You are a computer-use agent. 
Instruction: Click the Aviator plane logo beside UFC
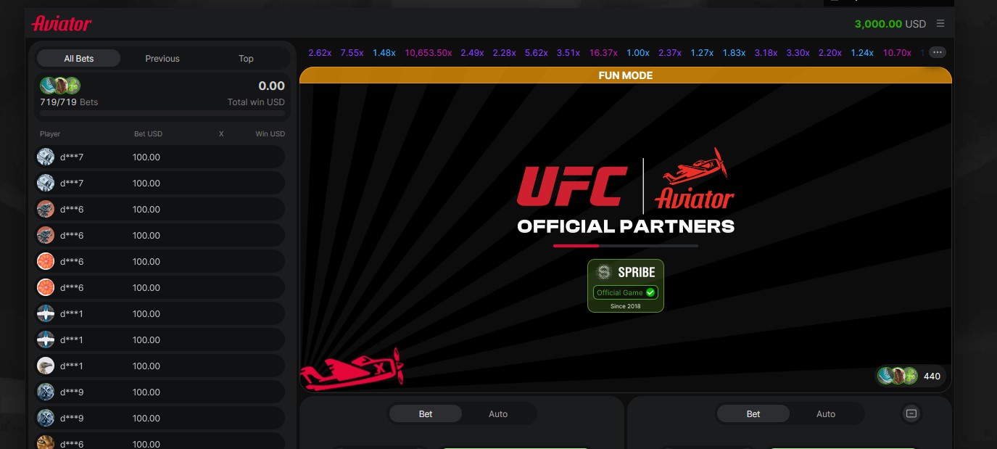(694, 178)
